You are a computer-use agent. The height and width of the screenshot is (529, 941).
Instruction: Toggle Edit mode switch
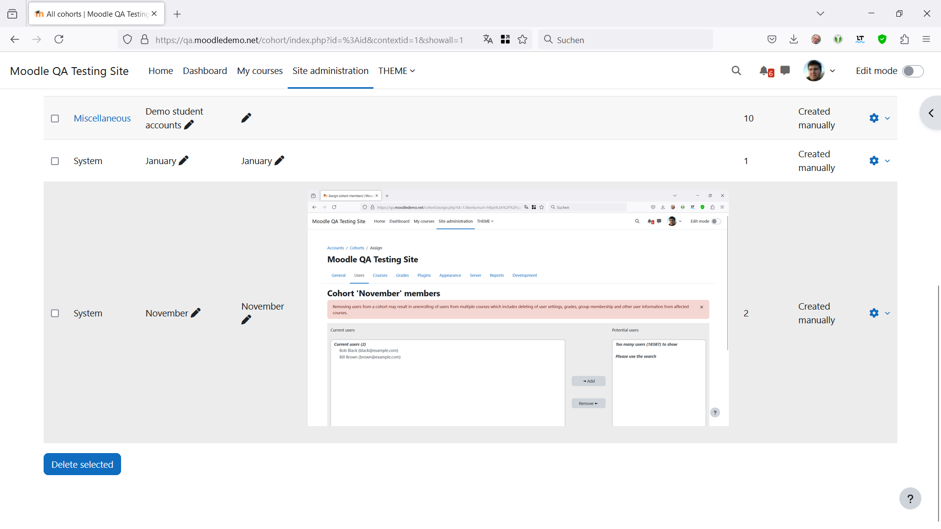(x=913, y=71)
